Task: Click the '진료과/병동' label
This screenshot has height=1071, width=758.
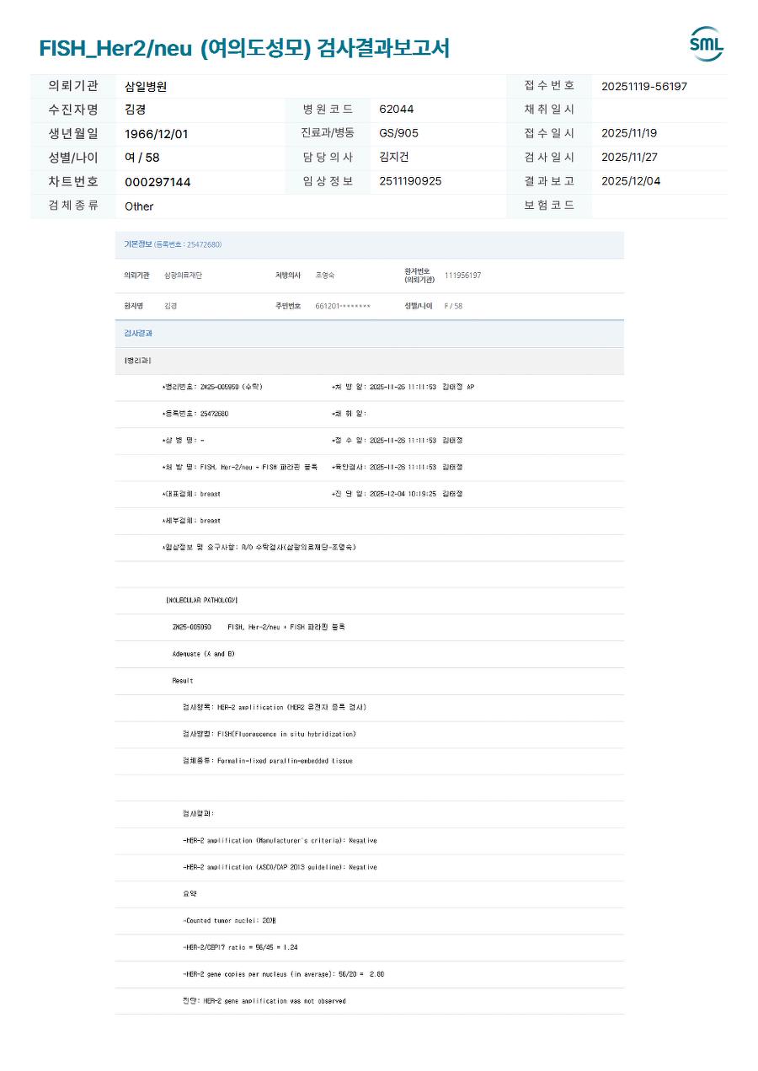Action: [x=328, y=133]
